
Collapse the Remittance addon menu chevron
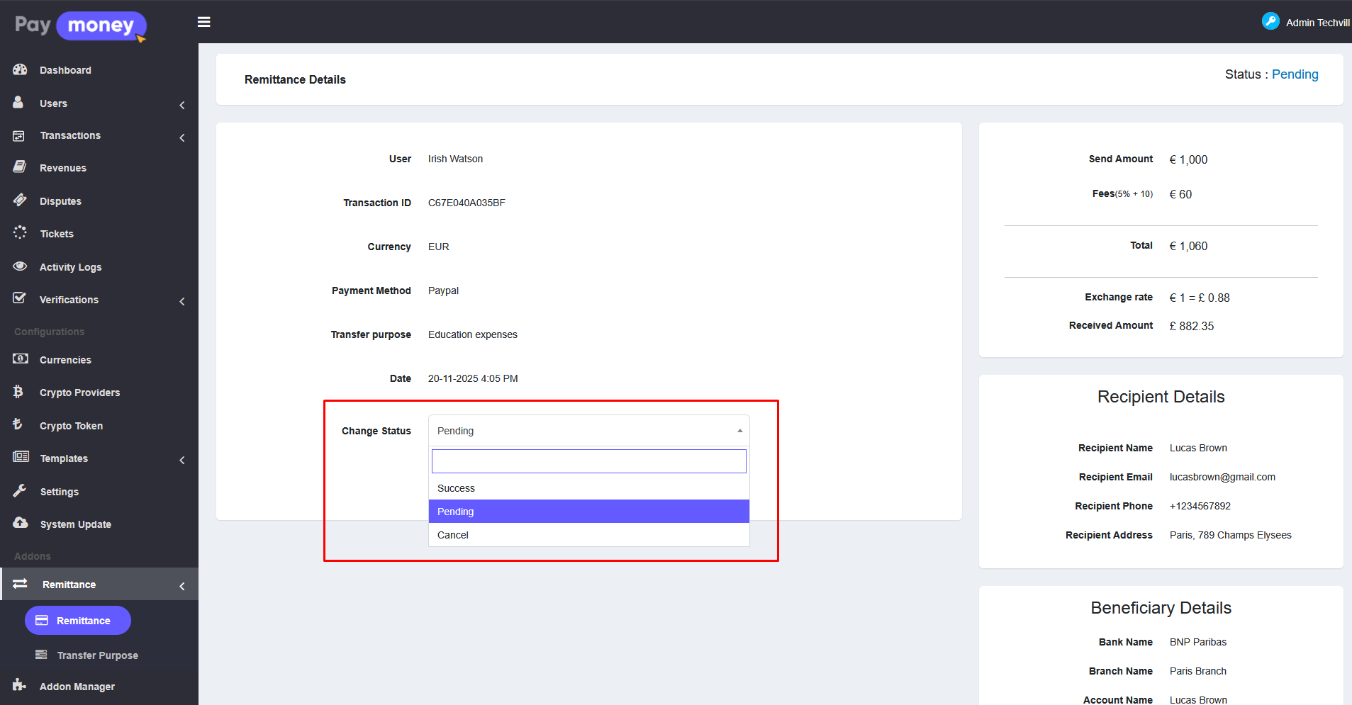[182, 586]
